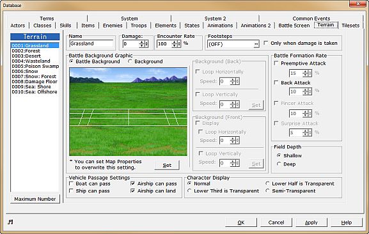Go to the Enemies tab
The height and width of the screenshot is (234, 369).
click(113, 26)
